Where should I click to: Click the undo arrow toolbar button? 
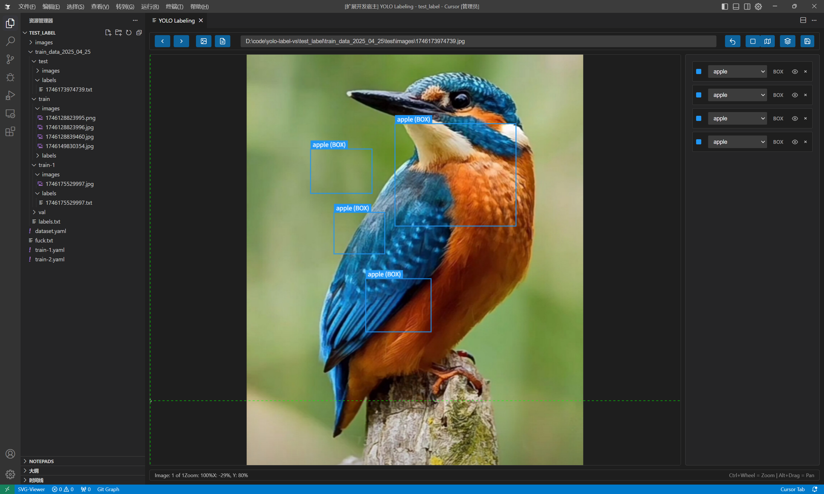[x=732, y=41]
